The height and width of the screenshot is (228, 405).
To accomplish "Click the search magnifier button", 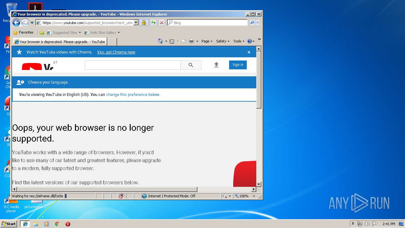I will click(252, 22).
